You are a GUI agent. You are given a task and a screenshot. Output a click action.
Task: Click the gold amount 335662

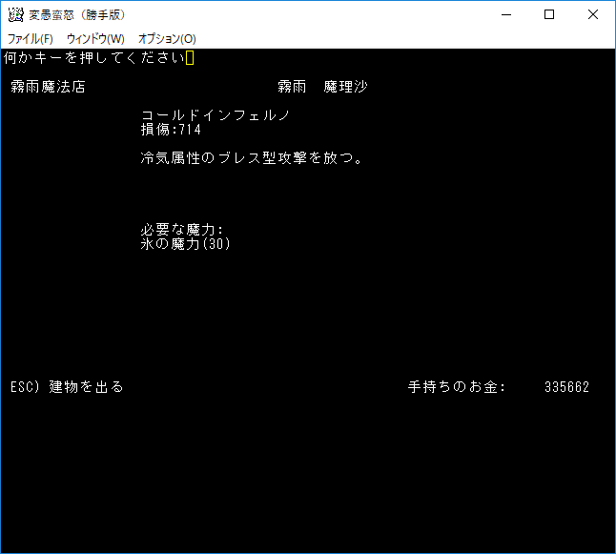click(x=566, y=387)
